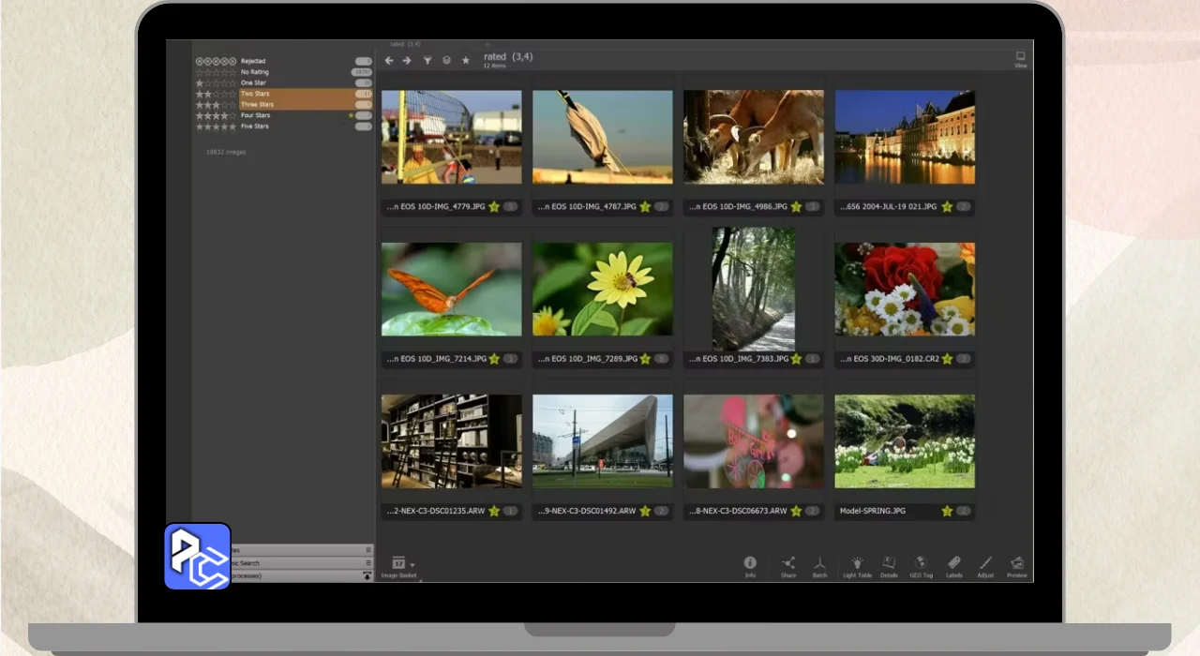Go back with the left arrow
Screen dimensions: 1200x656
coord(389,61)
